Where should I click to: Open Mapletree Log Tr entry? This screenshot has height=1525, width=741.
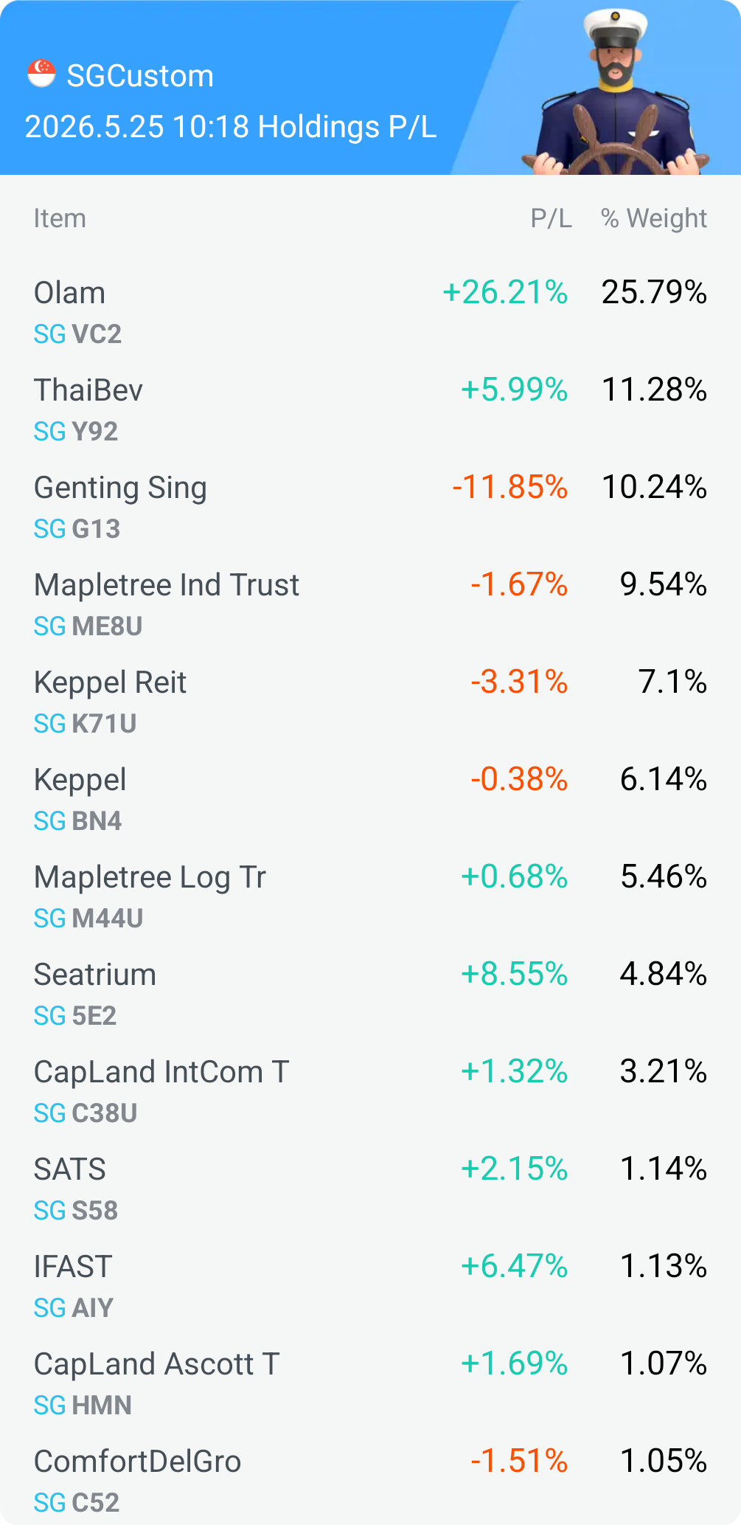click(x=370, y=896)
